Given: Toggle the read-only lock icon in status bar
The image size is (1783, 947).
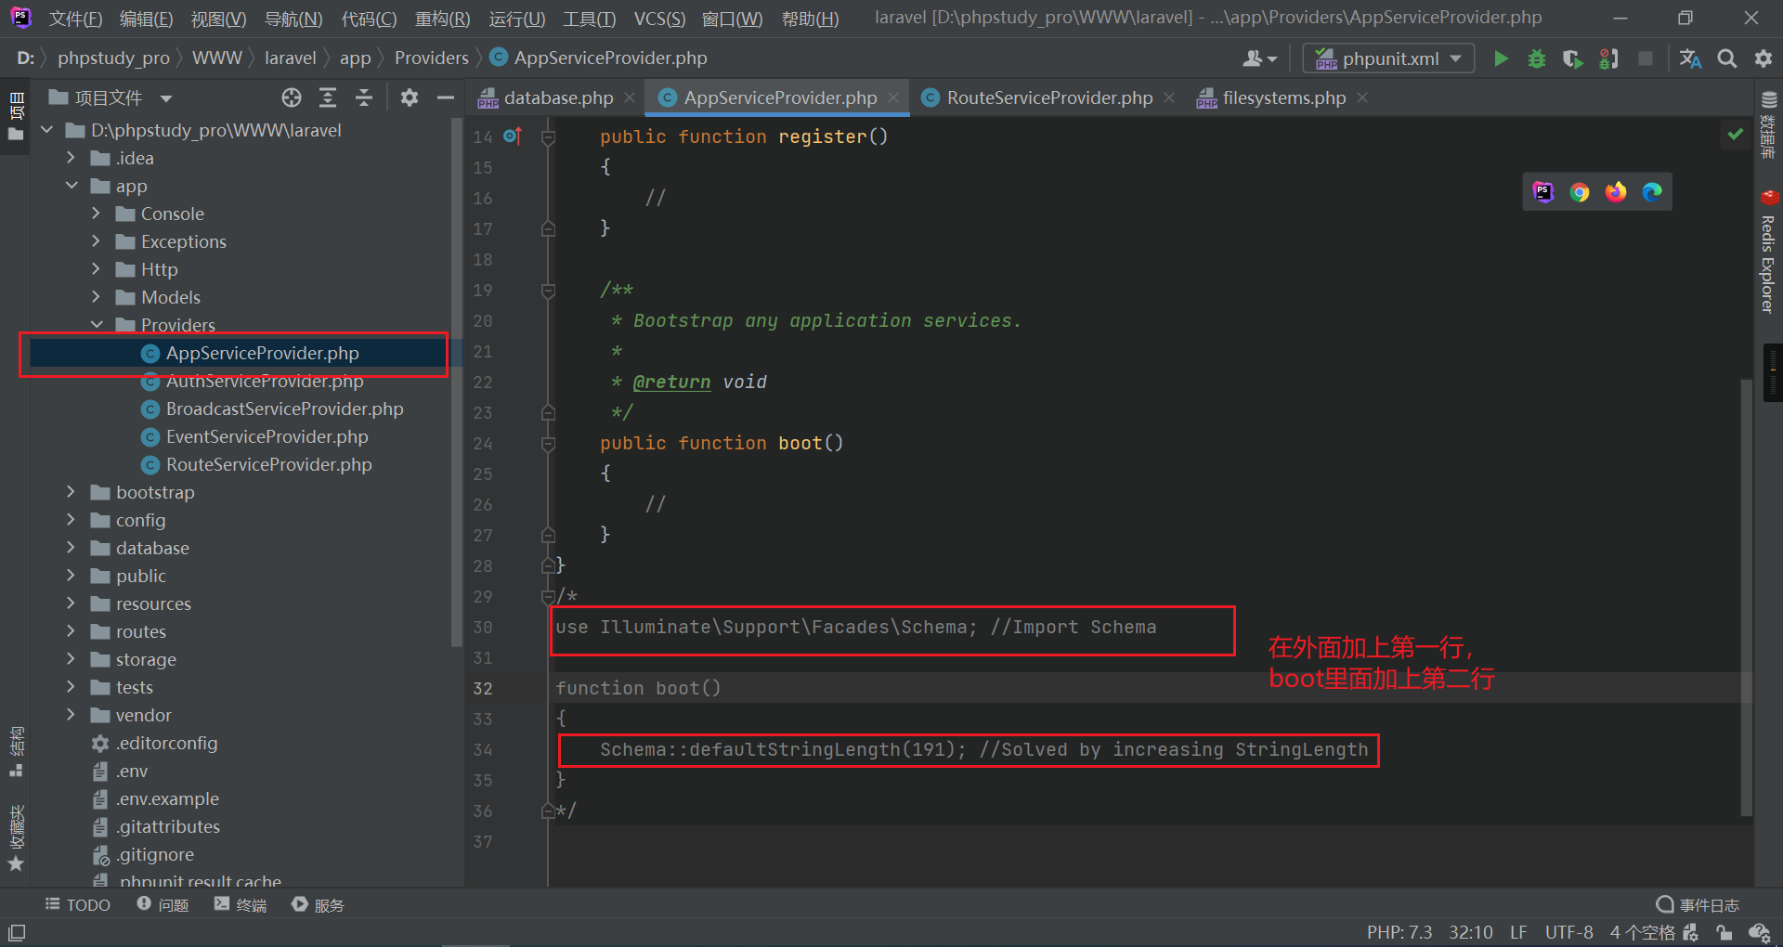Looking at the screenshot, I should click(x=1724, y=932).
